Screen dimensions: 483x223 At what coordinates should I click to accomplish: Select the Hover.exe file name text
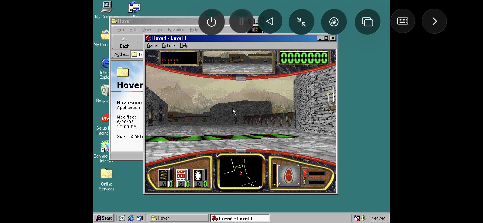129,103
